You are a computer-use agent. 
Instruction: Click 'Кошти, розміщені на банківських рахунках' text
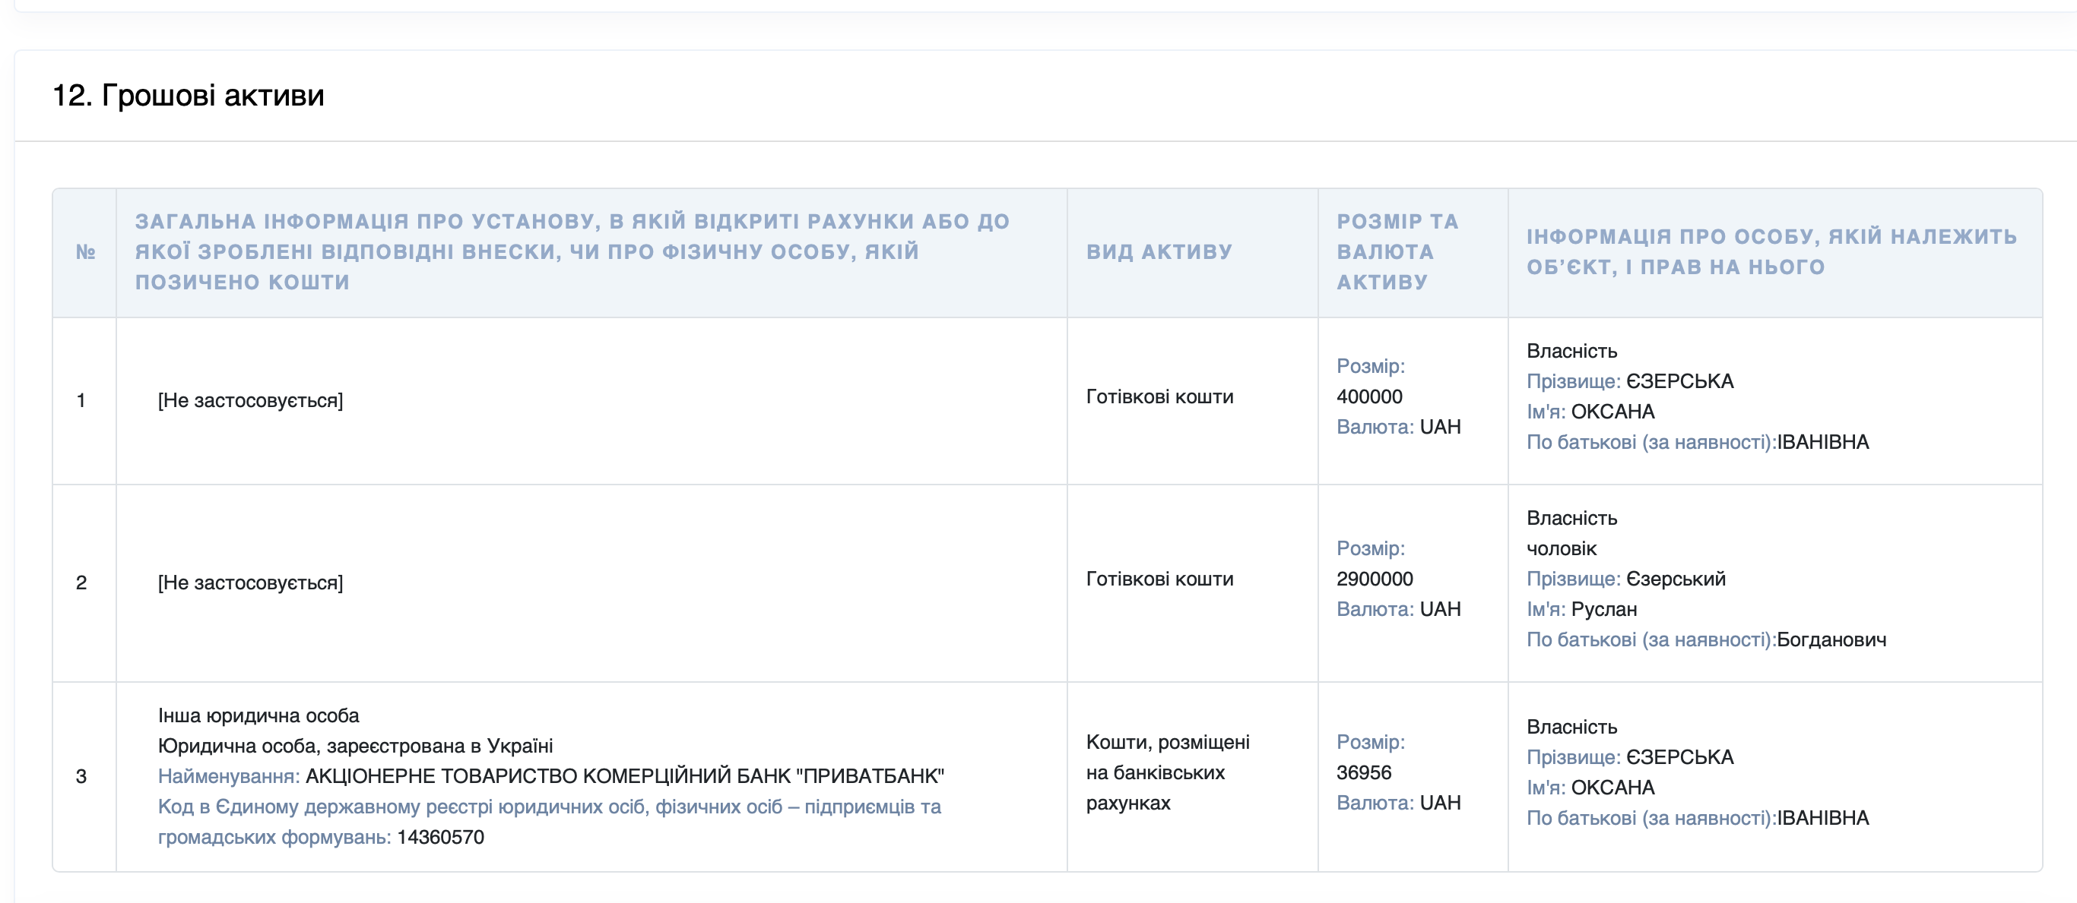[1167, 772]
